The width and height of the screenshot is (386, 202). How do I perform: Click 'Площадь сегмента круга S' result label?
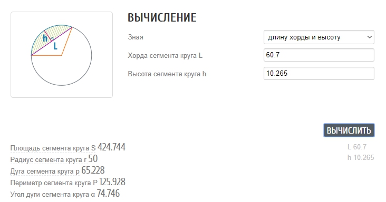click(x=53, y=148)
